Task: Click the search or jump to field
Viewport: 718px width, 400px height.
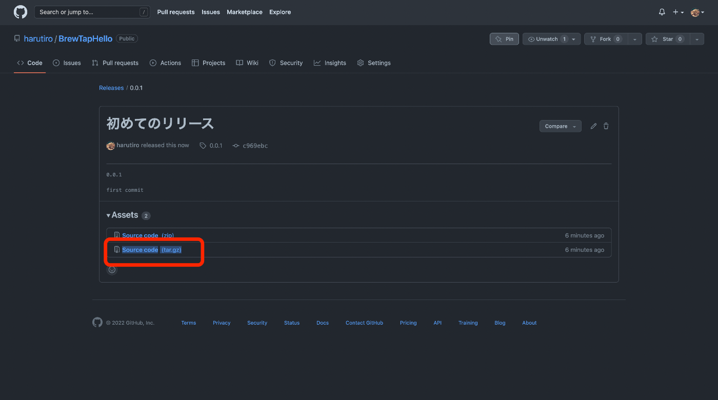Action: (x=92, y=12)
